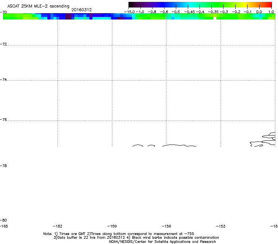The width and height of the screenshot is (278, 244).
Task: Click the date label 20160312
Action: coord(82,10)
